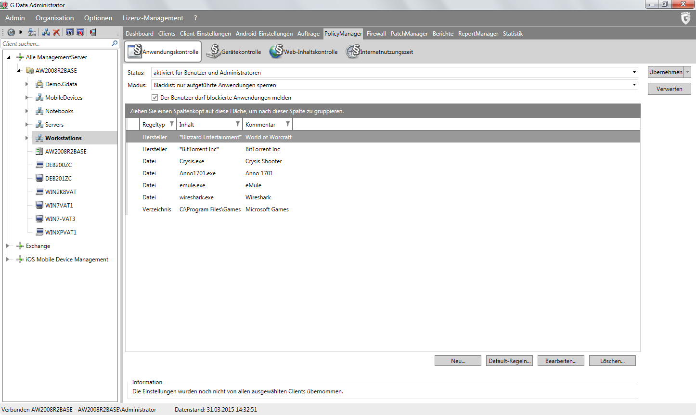Open filter for the Kommentar column

tap(287, 124)
